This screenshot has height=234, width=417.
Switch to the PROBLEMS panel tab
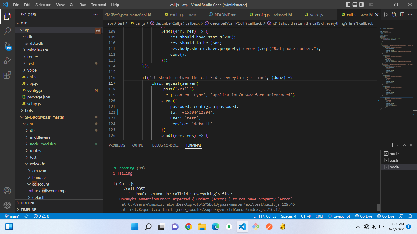point(117,145)
